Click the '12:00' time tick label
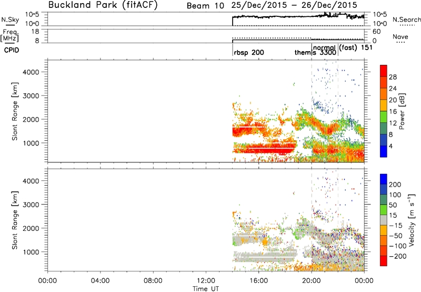421x292 pixels. coord(206,281)
